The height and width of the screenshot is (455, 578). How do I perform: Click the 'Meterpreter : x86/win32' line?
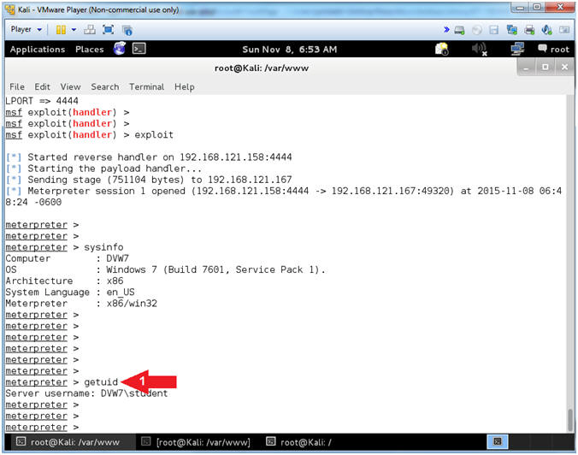[x=81, y=304]
